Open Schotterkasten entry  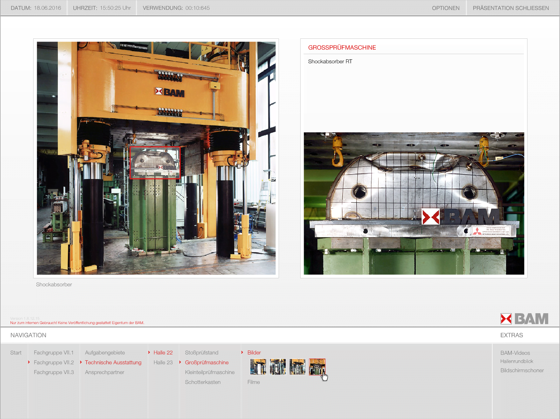203,382
